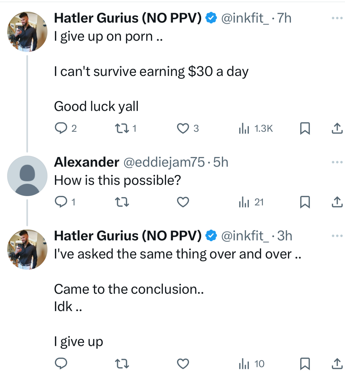Open more options for the 3h reply tweet

tap(337, 236)
